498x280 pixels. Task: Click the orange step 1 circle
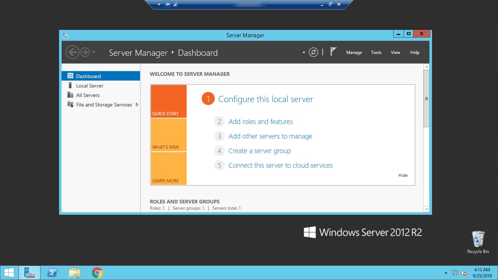point(208,99)
